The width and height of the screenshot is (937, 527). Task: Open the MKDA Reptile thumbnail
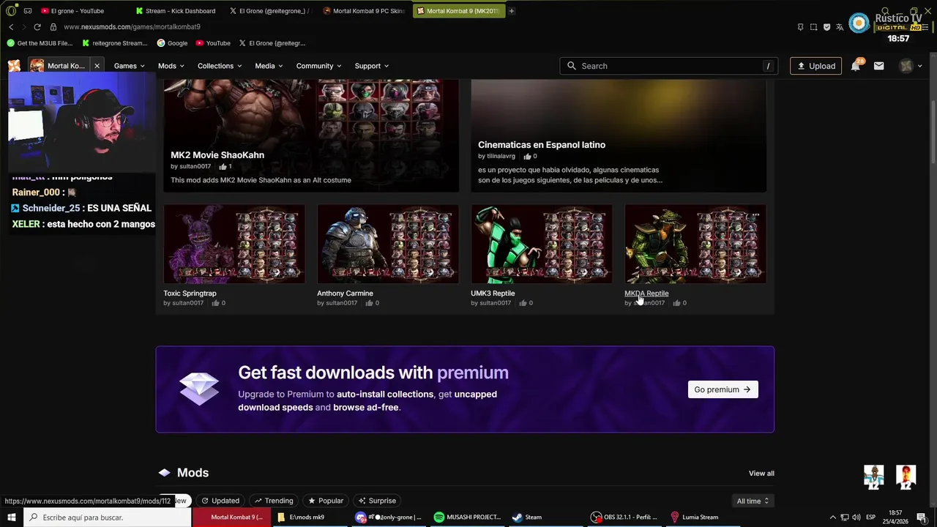coord(695,244)
